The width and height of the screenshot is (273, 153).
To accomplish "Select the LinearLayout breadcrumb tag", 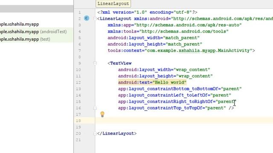I will coord(113,4).
